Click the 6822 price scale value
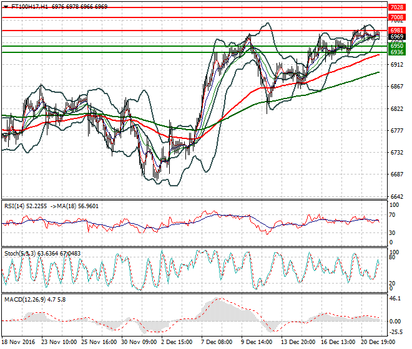The width and height of the screenshot is (412, 349). [397, 108]
